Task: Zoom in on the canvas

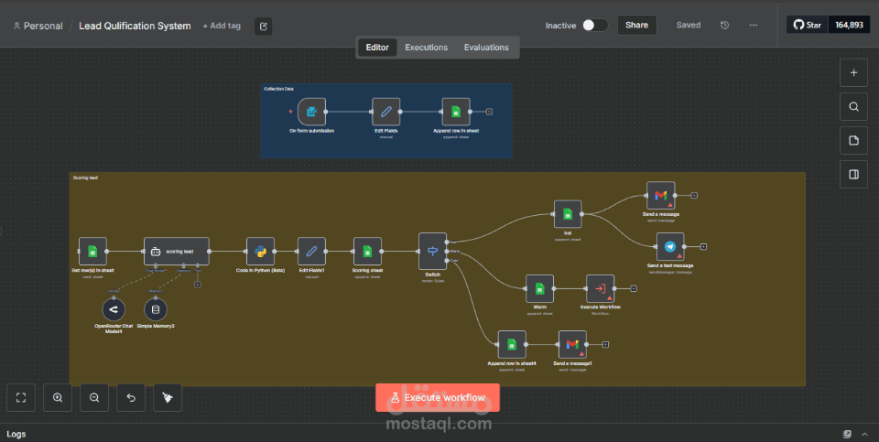Action: point(58,398)
